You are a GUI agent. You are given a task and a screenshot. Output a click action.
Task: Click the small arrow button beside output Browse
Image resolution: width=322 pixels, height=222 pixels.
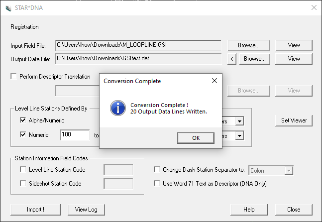click(x=231, y=59)
